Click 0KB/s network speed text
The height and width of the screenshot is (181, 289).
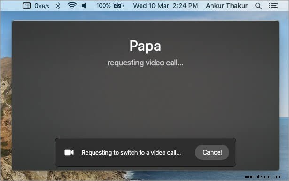pos(42,6)
